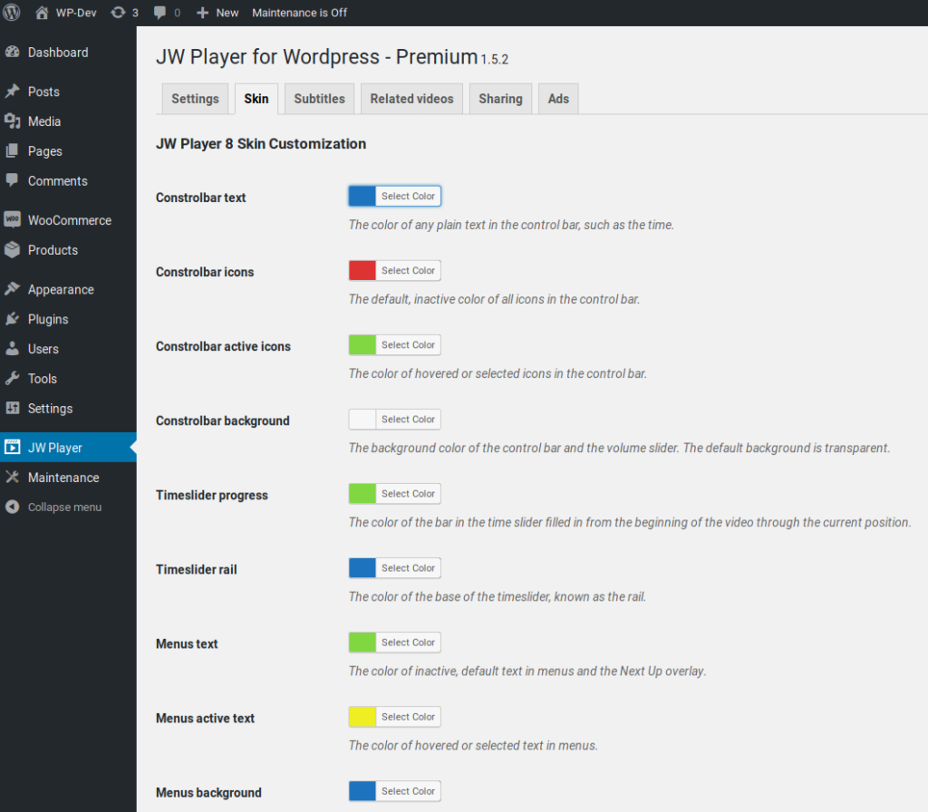Click the Maintenance crossed-tools icon
928x812 pixels.
point(13,477)
